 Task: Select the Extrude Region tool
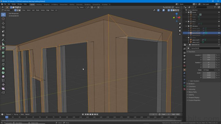click(x=3, y=49)
